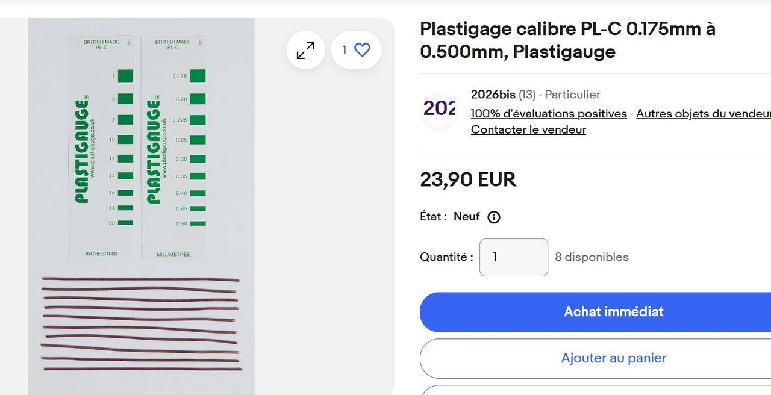
Task: Focus the Quantité input field
Action: [514, 257]
